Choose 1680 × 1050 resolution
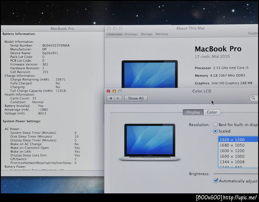Screen dimensions: 259x202 tap(238, 145)
